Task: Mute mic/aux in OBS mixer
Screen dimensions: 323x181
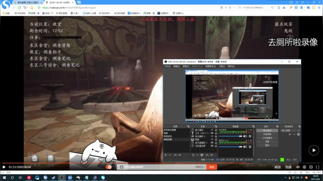Action: (x=245, y=147)
